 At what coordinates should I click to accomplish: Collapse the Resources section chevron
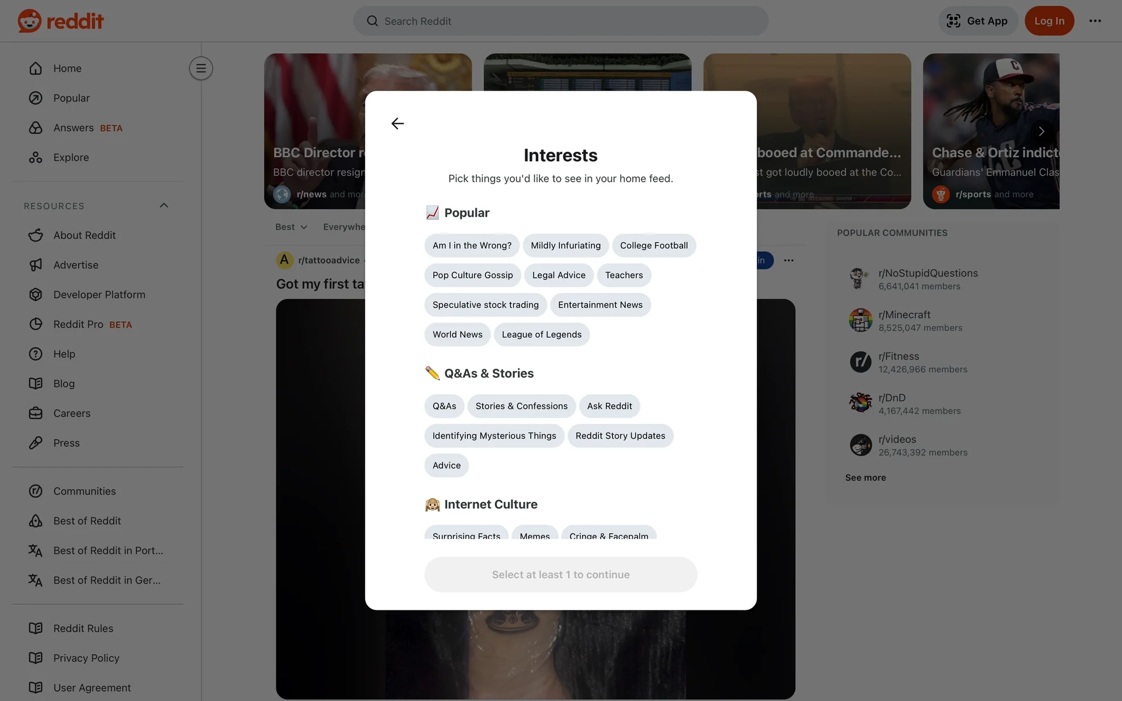tap(164, 206)
